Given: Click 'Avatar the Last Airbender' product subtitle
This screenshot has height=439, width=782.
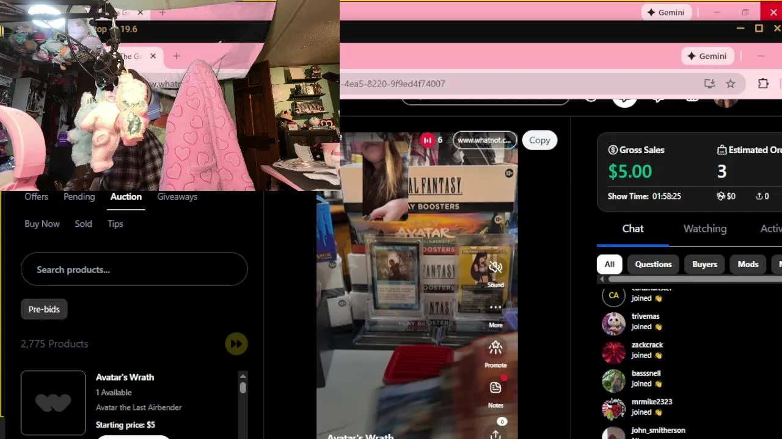Looking at the screenshot, I should [139, 407].
